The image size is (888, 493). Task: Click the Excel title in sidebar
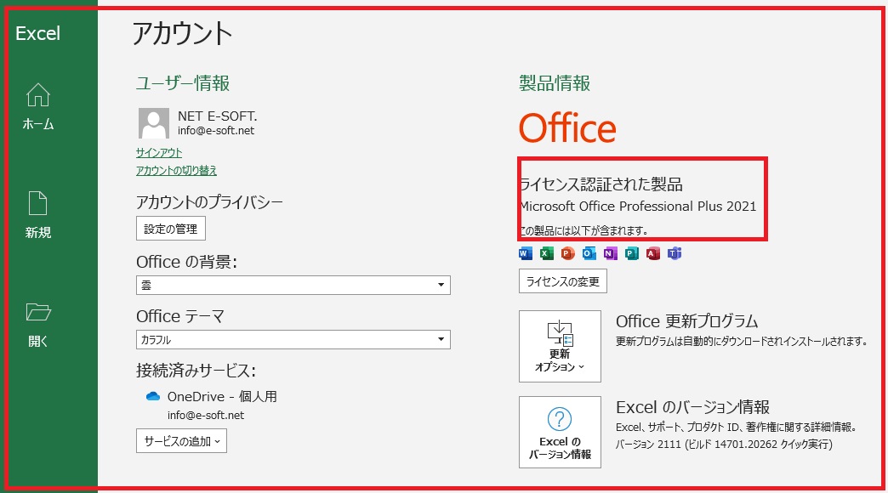tap(38, 33)
